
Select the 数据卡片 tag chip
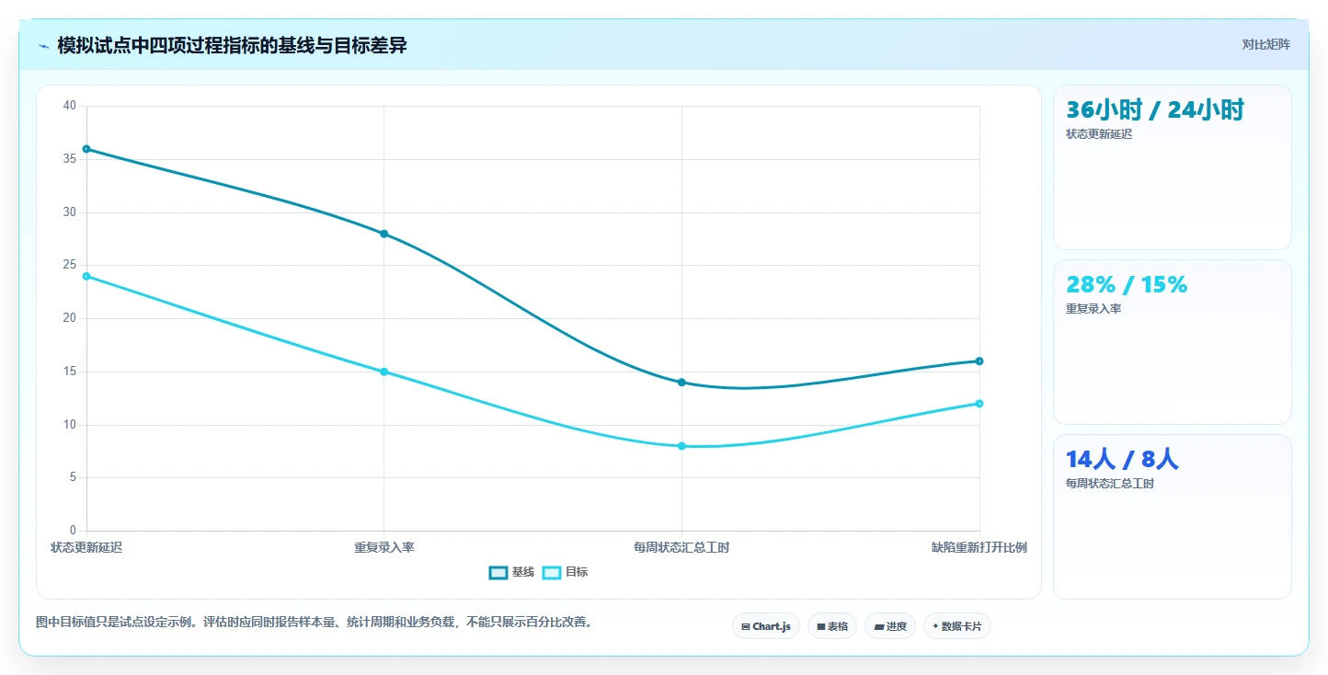point(957,626)
